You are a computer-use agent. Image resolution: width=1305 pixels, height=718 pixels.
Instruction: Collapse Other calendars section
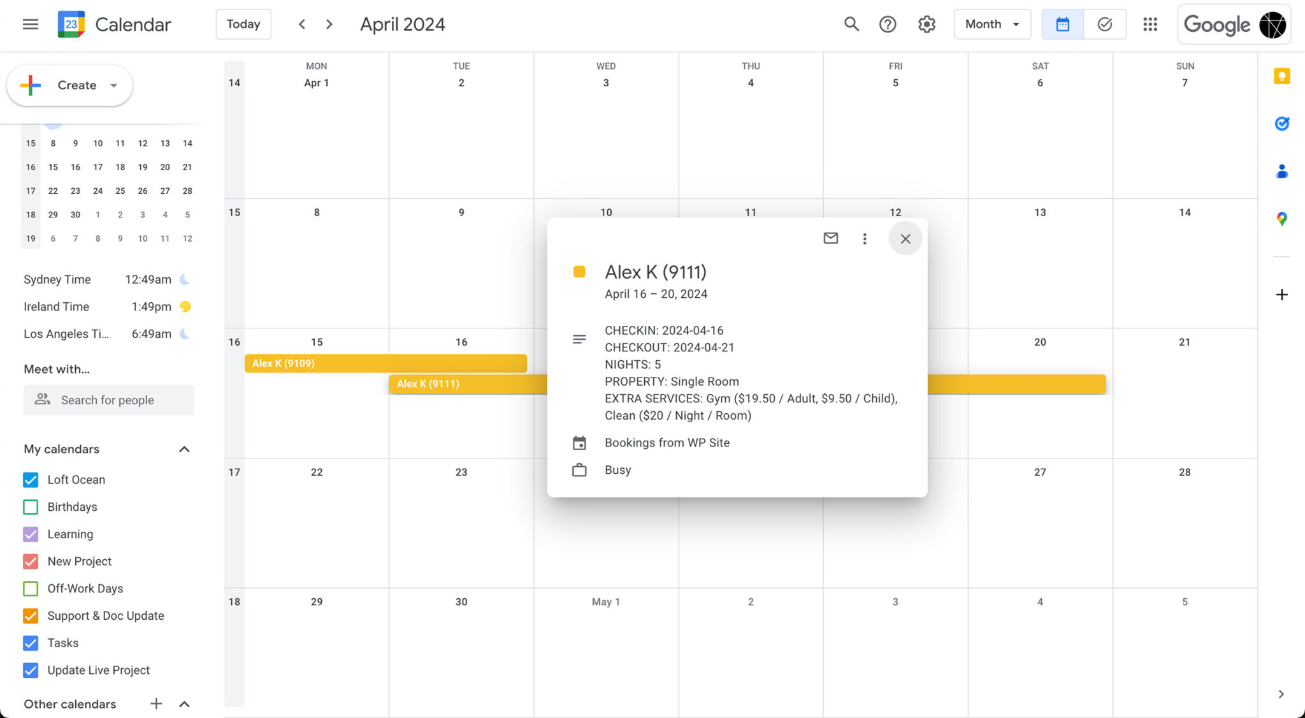click(x=184, y=703)
